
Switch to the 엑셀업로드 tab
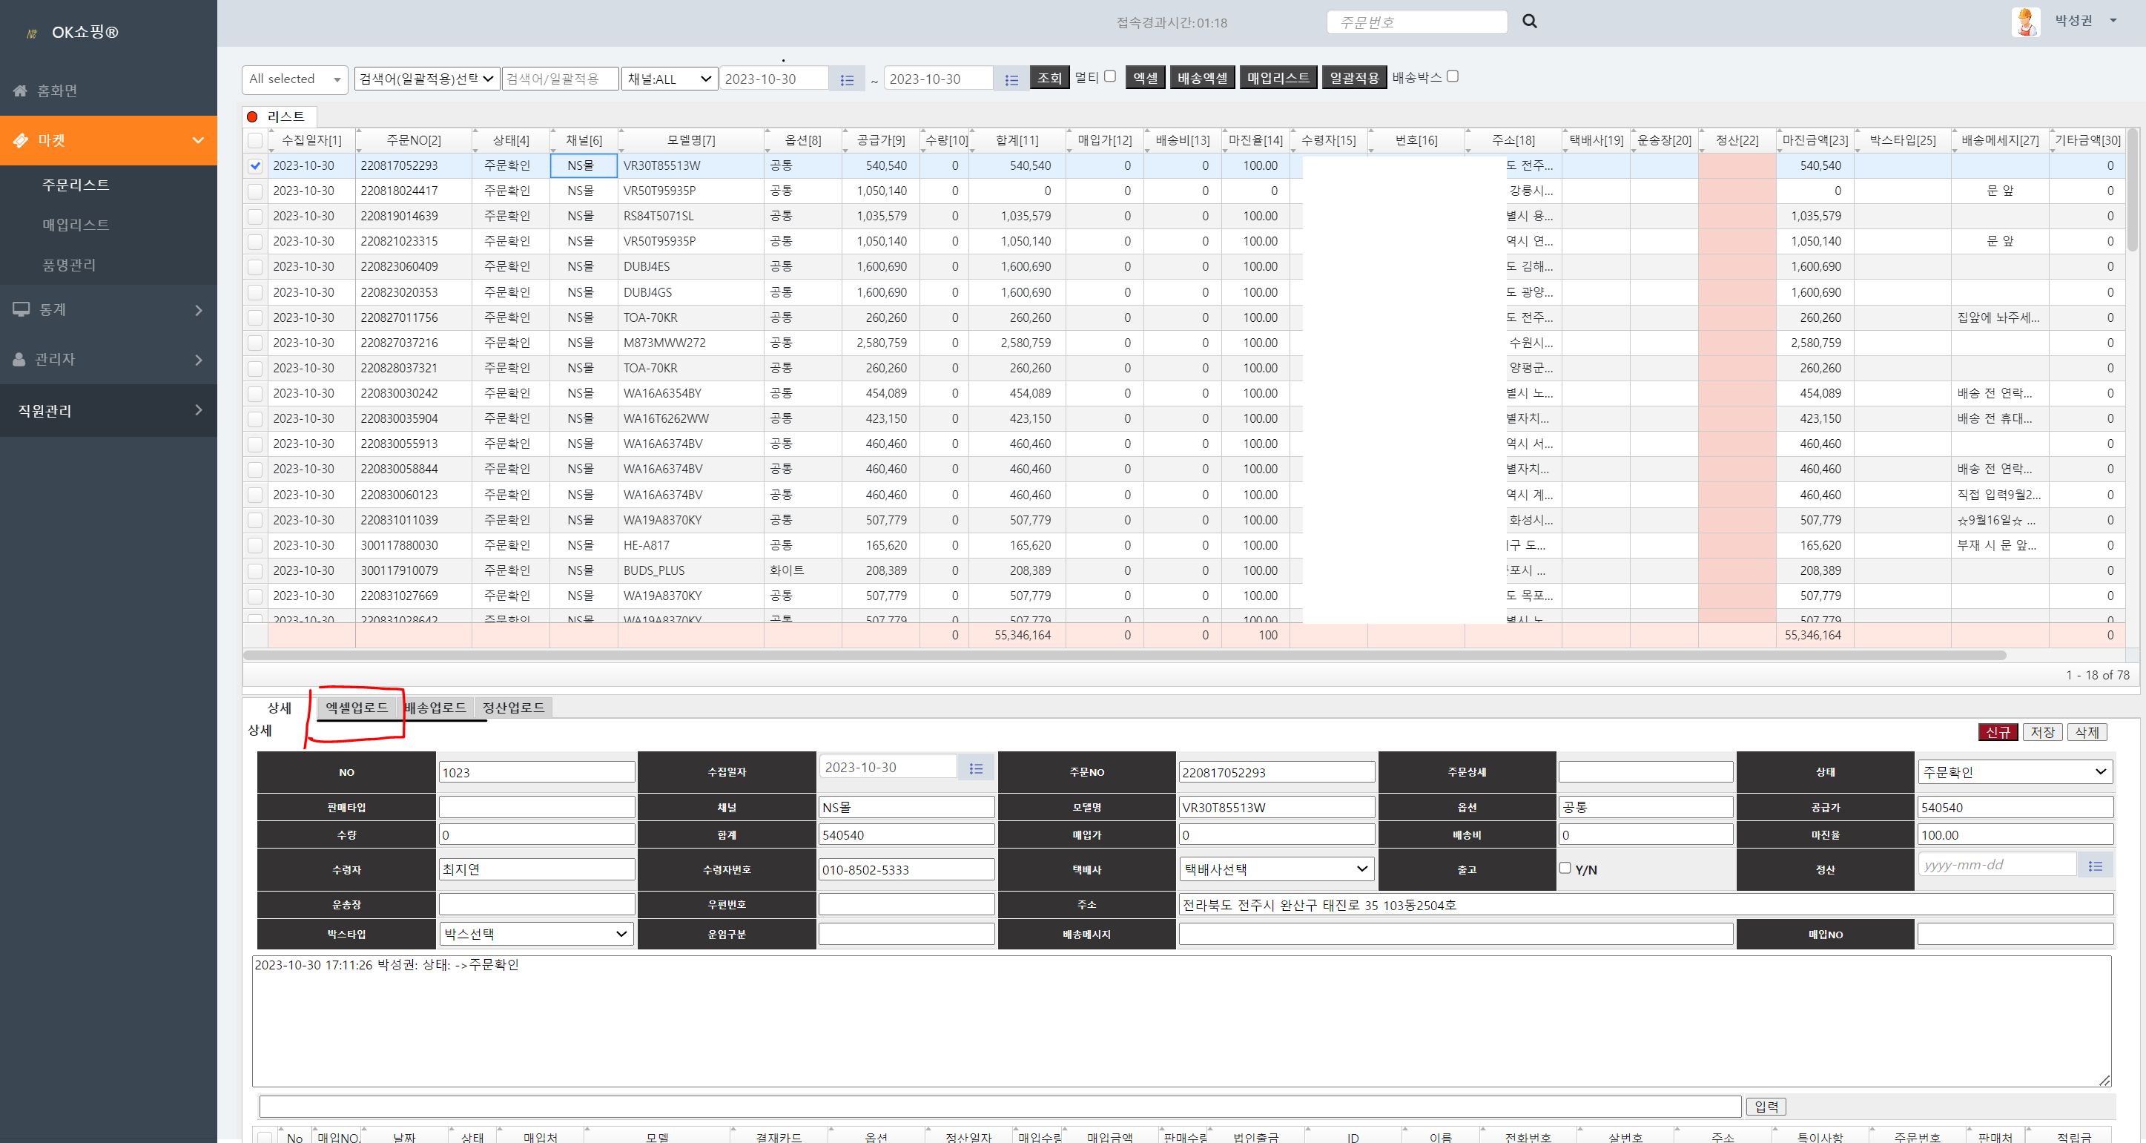(357, 708)
